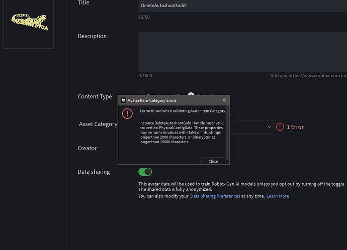Click the 1 Error label text
347x250 pixels.
(295, 127)
